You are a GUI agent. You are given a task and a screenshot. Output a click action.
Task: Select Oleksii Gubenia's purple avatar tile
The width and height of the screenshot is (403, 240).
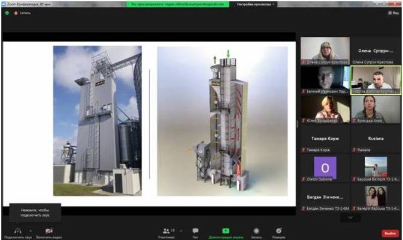click(x=325, y=167)
